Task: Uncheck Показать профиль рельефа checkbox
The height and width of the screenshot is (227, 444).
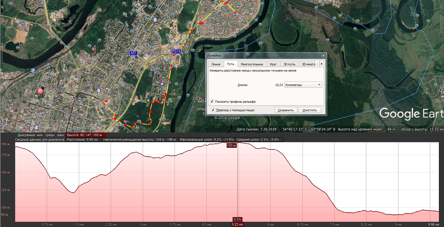Action: [212, 102]
